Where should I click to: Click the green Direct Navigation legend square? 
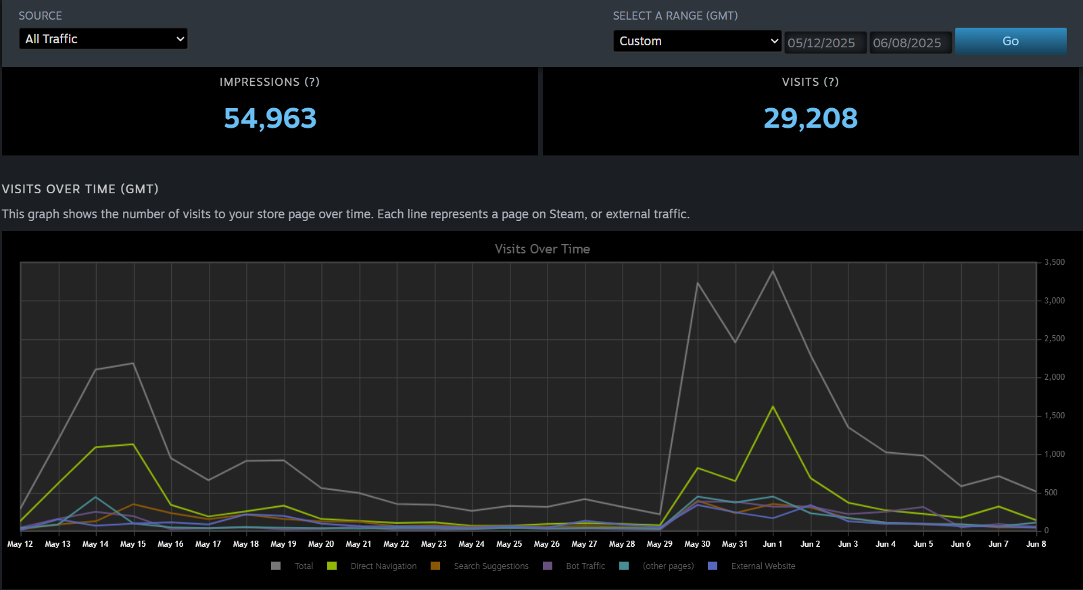coord(332,566)
